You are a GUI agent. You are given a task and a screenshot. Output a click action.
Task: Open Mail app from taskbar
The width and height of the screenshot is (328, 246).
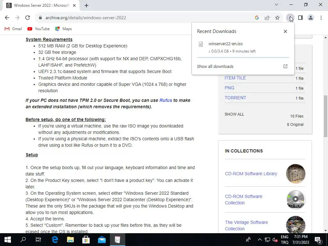102,240
